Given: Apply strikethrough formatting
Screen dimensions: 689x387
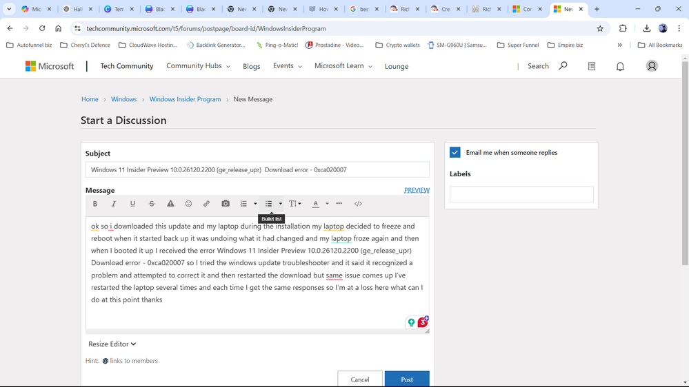Looking at the screenshot, I should coord(152,204).
